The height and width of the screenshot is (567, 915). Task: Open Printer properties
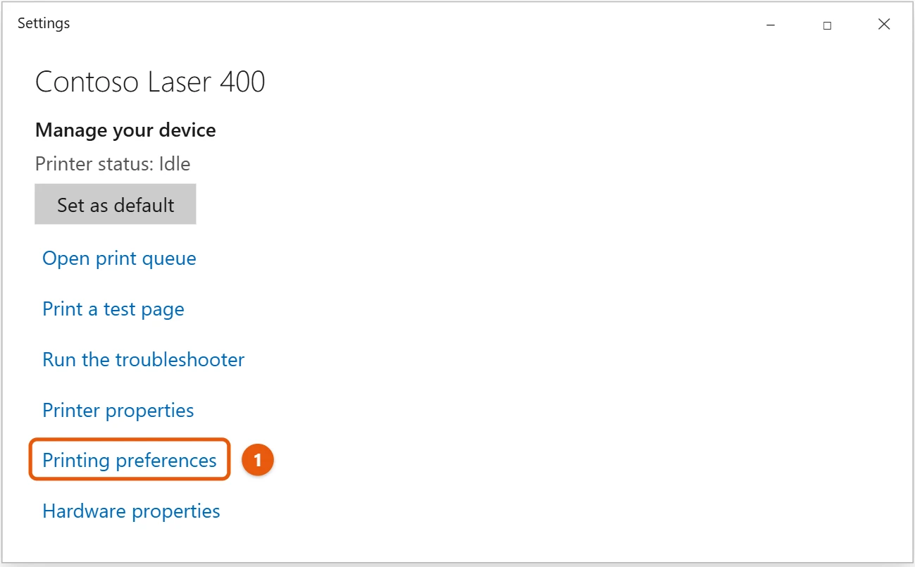[118, 410]
